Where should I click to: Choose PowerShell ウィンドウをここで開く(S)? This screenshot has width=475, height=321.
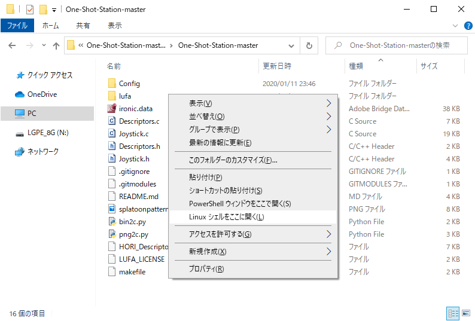[x=253, y=204]
